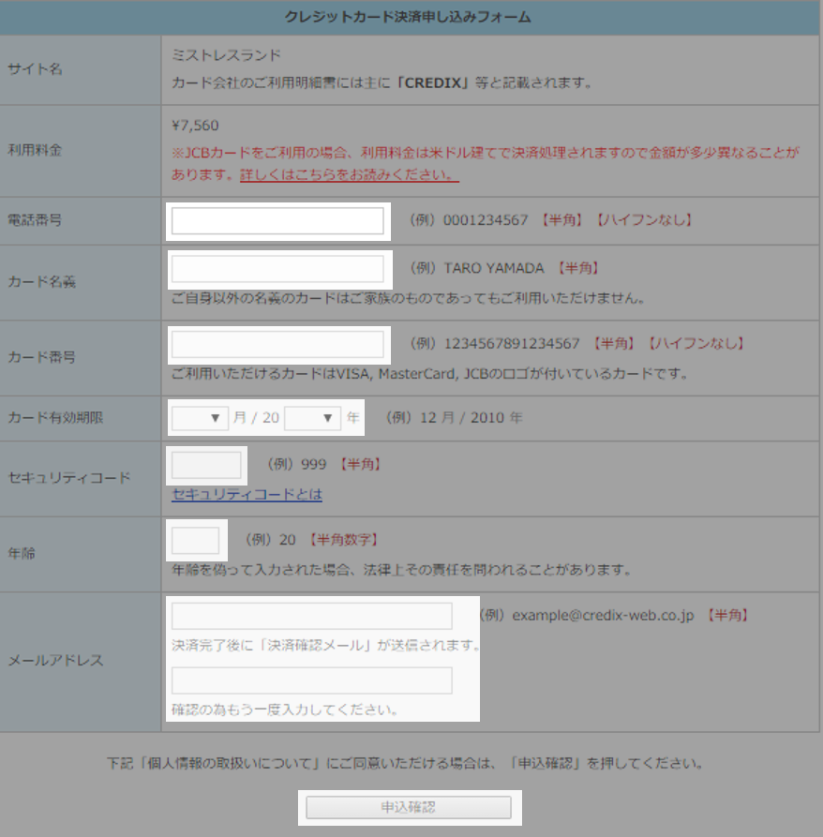Click the first メールアドレス email input
Viewport: 823px width, 837px height.
tap(311, 616)
